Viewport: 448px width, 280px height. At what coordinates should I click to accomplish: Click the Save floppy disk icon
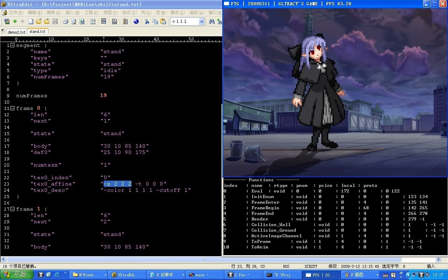(x=55, y=21)
